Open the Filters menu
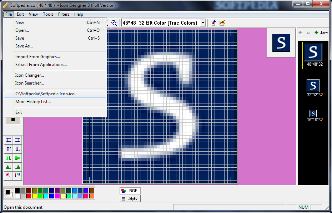 point(64,14)
